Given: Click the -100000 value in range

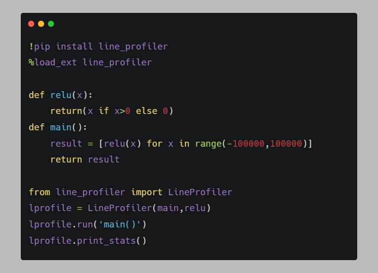Looking at the screenshot, I should point(246,144).
